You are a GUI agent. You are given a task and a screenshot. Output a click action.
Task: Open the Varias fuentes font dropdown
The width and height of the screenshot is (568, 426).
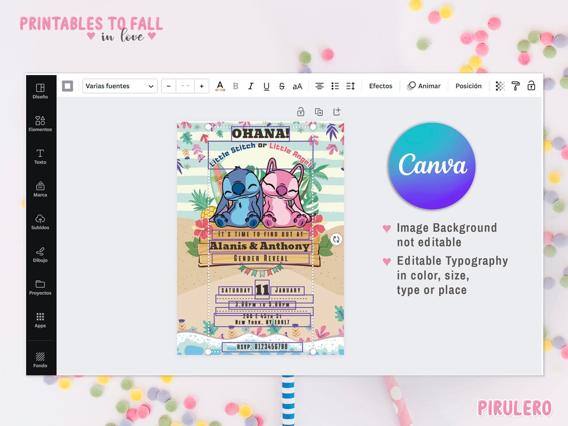pyautogui.click(x=120, y=86)
